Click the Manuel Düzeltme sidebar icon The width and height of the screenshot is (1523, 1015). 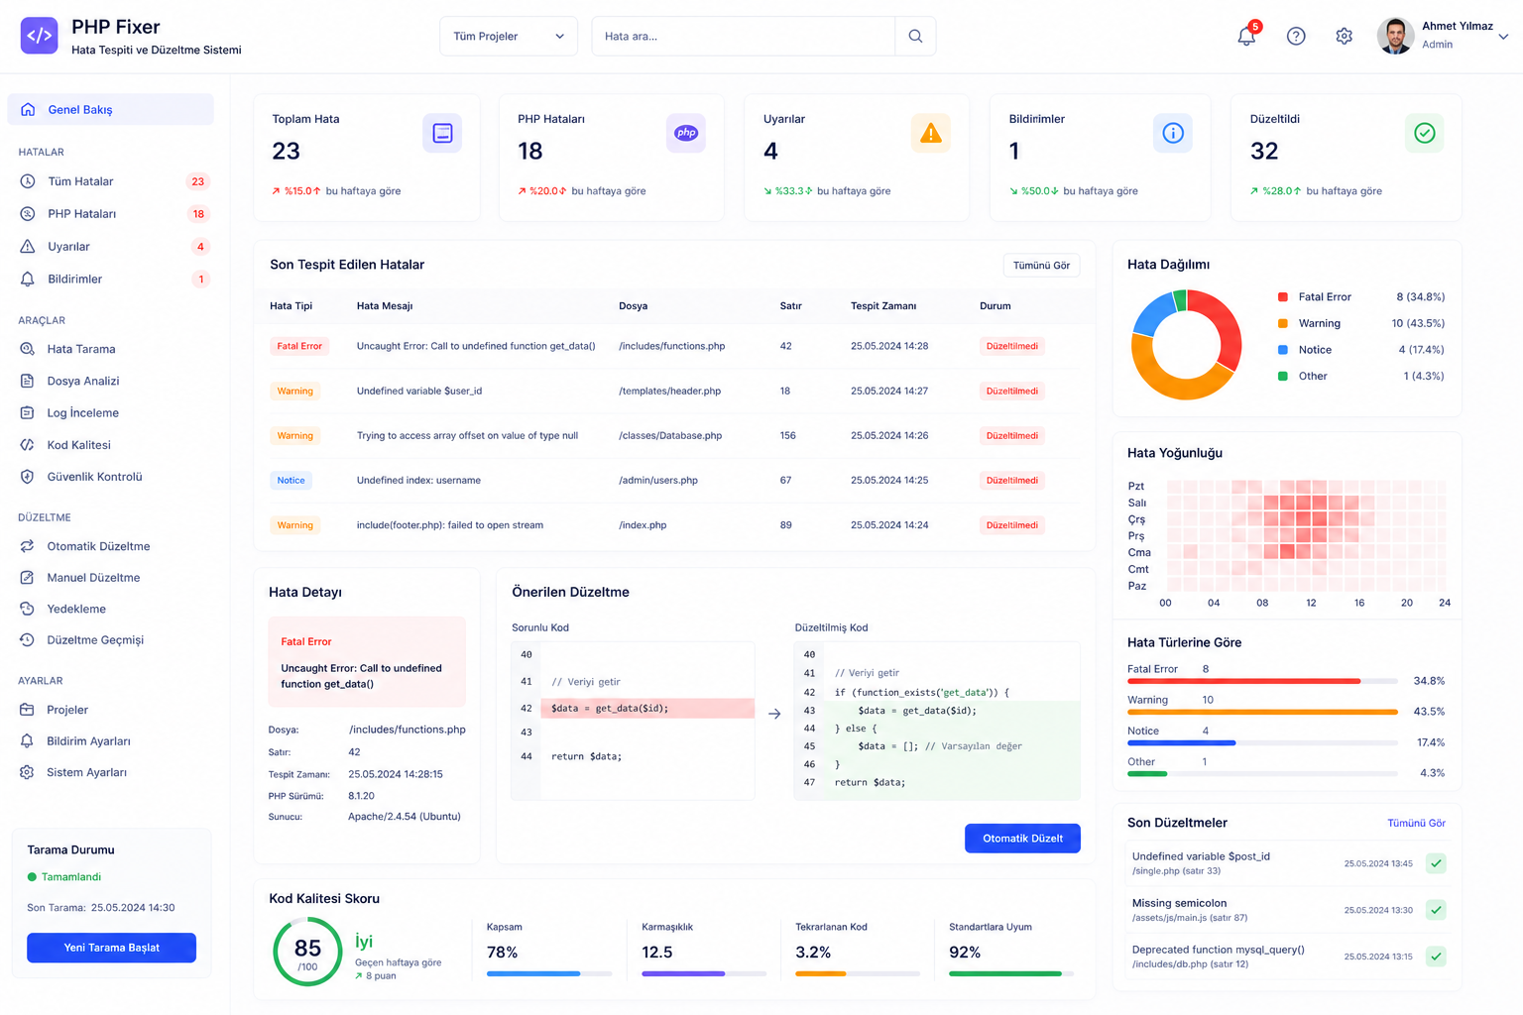click(28, 578)
